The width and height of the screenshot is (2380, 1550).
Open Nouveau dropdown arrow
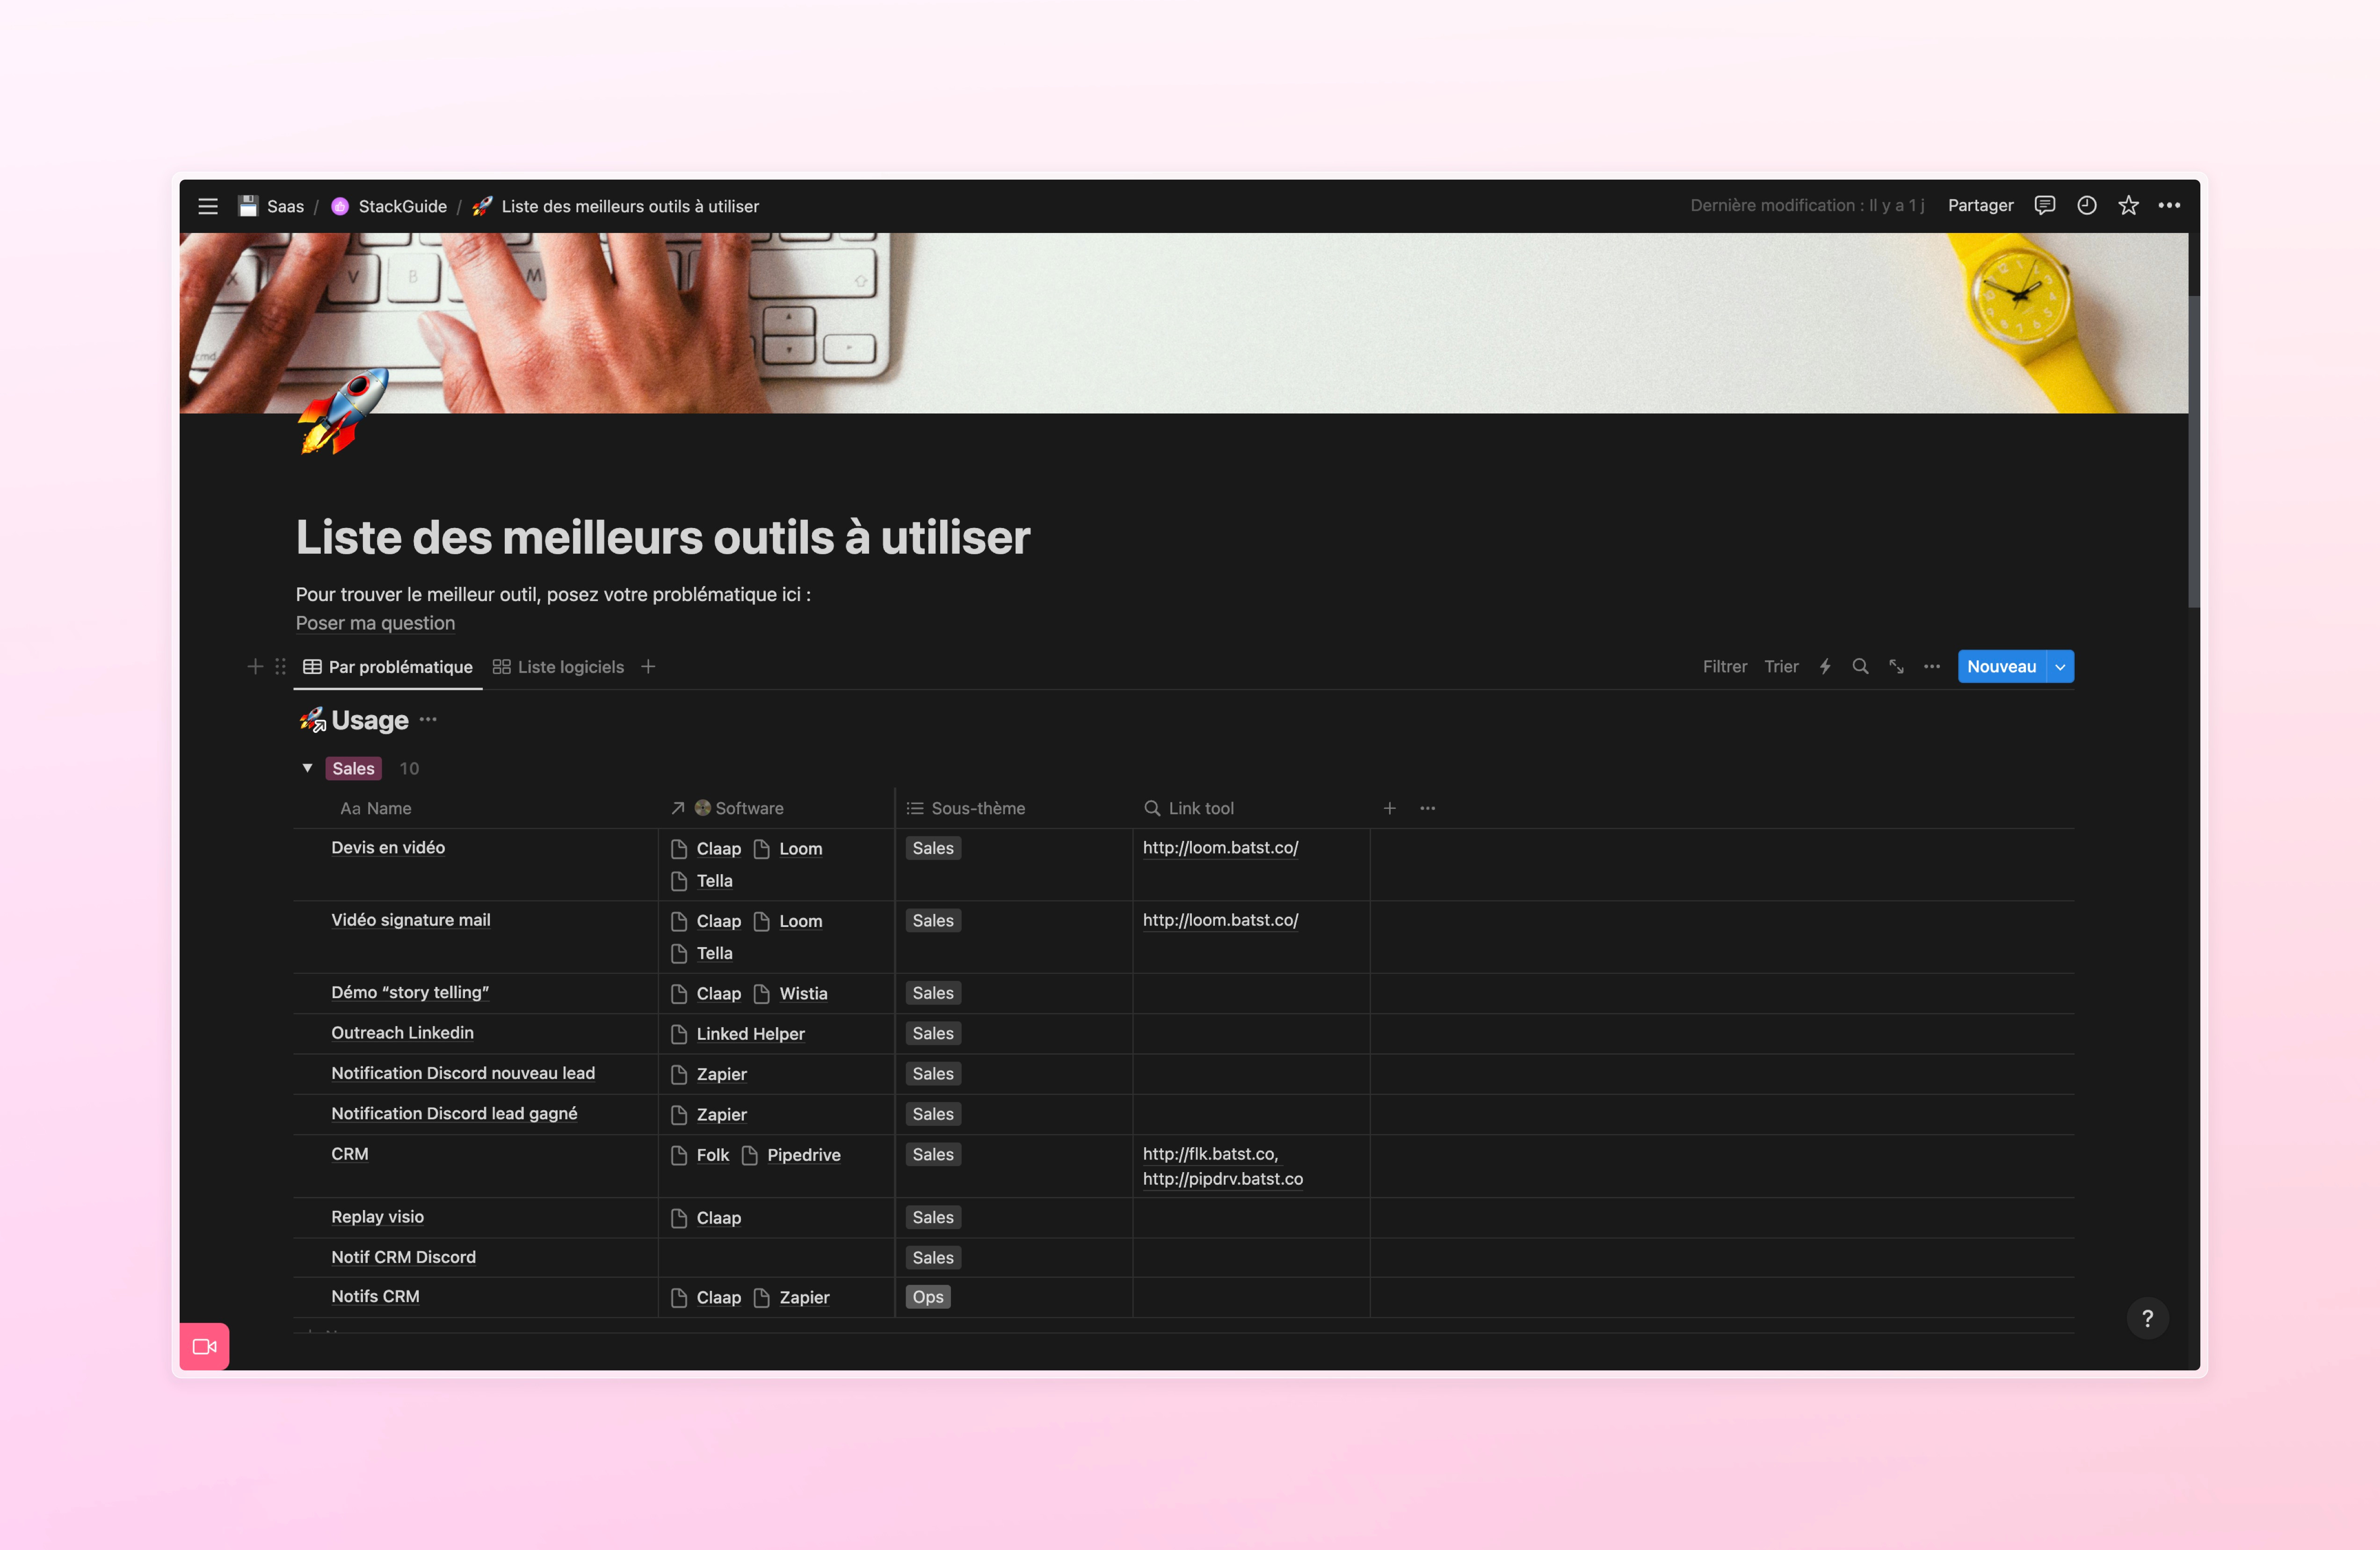2060,667
